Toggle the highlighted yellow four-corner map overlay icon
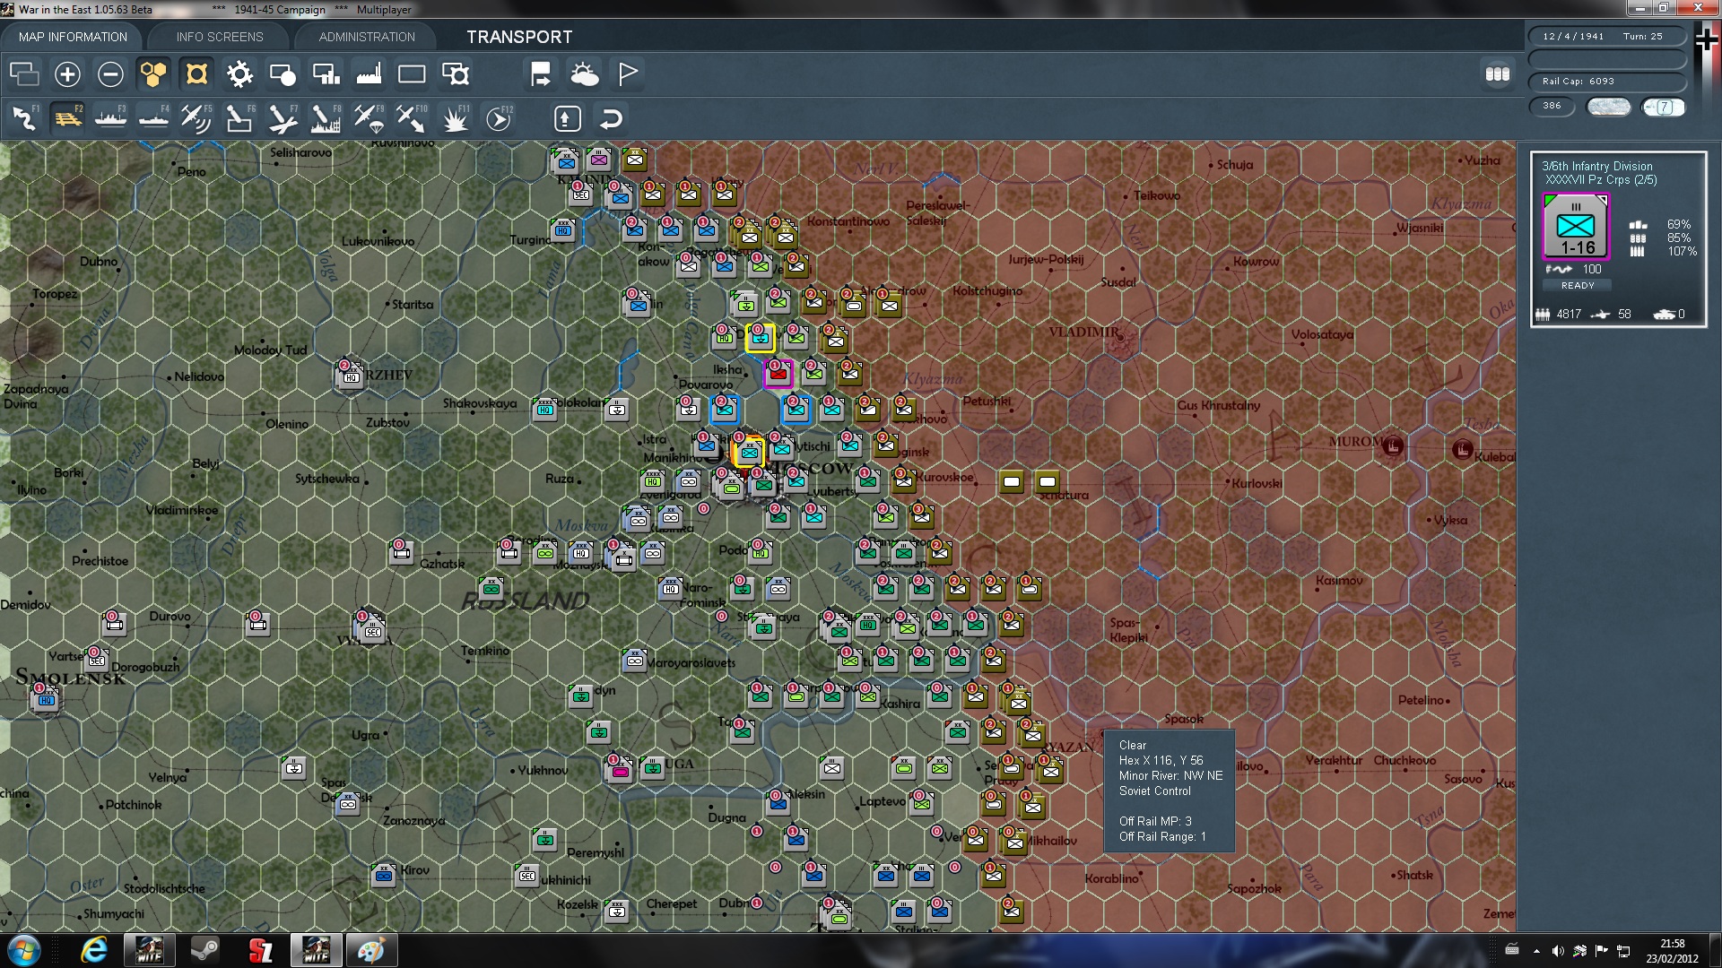1722x968 pixels. tap(196, 74)
